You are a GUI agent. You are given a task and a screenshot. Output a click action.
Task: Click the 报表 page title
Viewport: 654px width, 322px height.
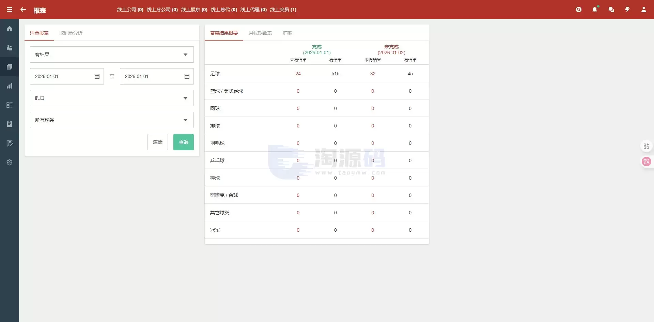click(40, 10)
